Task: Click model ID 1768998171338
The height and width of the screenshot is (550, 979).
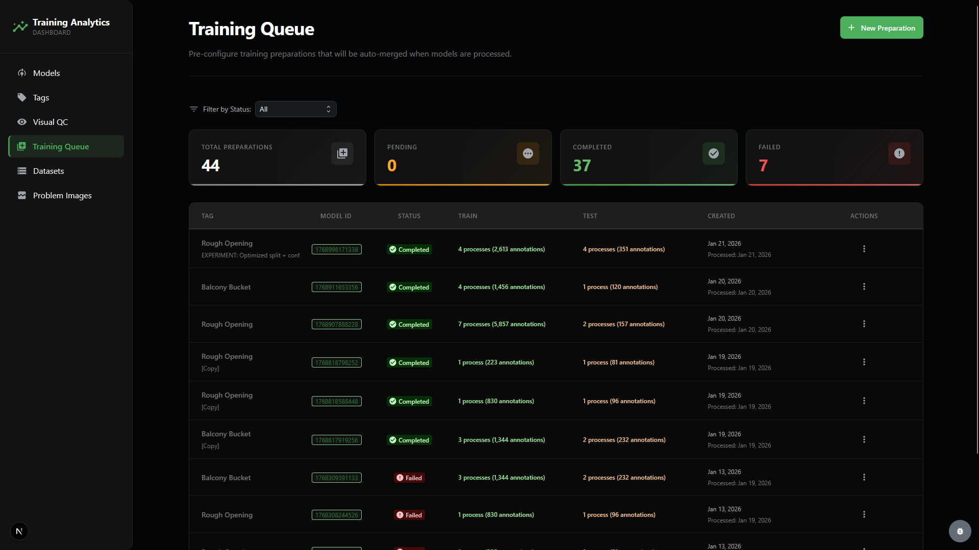Action: point(337,249)
